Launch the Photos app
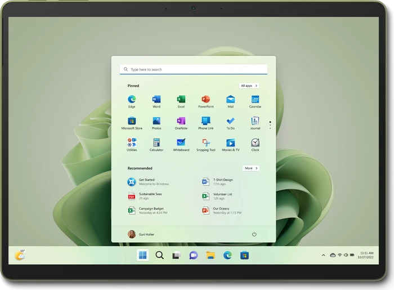The width and height of the screenshot is (394, 290). pos(156,123)
